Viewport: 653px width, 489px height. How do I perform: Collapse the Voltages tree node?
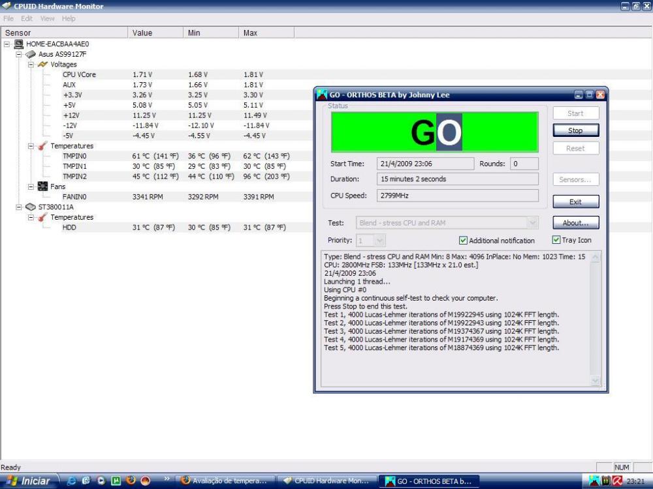[x=31, y=65]
